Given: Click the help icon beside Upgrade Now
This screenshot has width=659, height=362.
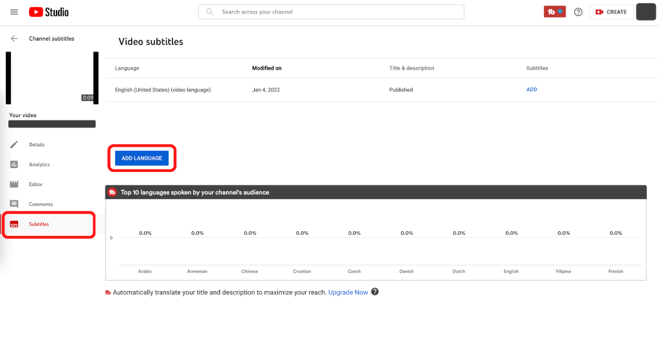Looking at the screenshot, I should tap(375, 292).
